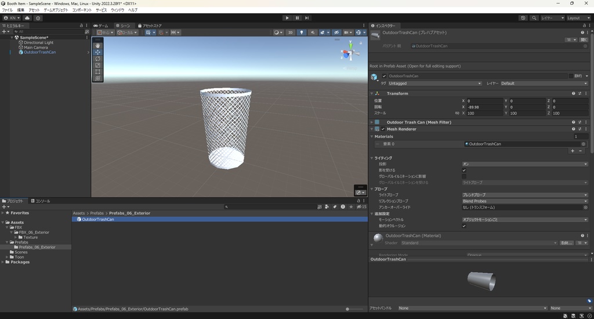Uncheck the 影を受ける checkbox
The width and height of the screenshot is (594, 319).
pyautogui.click(x=464, y=170)
